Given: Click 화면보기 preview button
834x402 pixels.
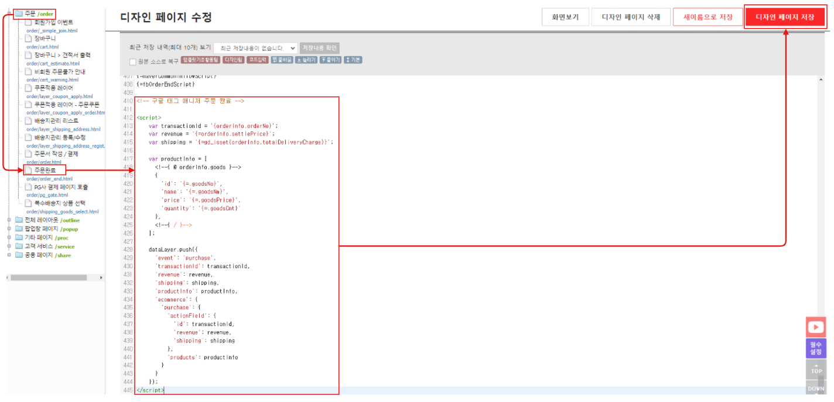Looking at the screenshot, I should coord(565,18).
